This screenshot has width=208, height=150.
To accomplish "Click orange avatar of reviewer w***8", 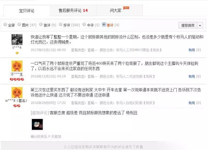I will (x=17, y=92).
